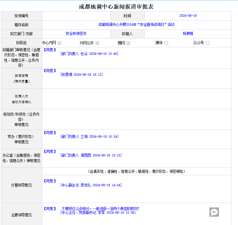
Task: Click the 拟文部门/支部 label cell
Action: 21,34
